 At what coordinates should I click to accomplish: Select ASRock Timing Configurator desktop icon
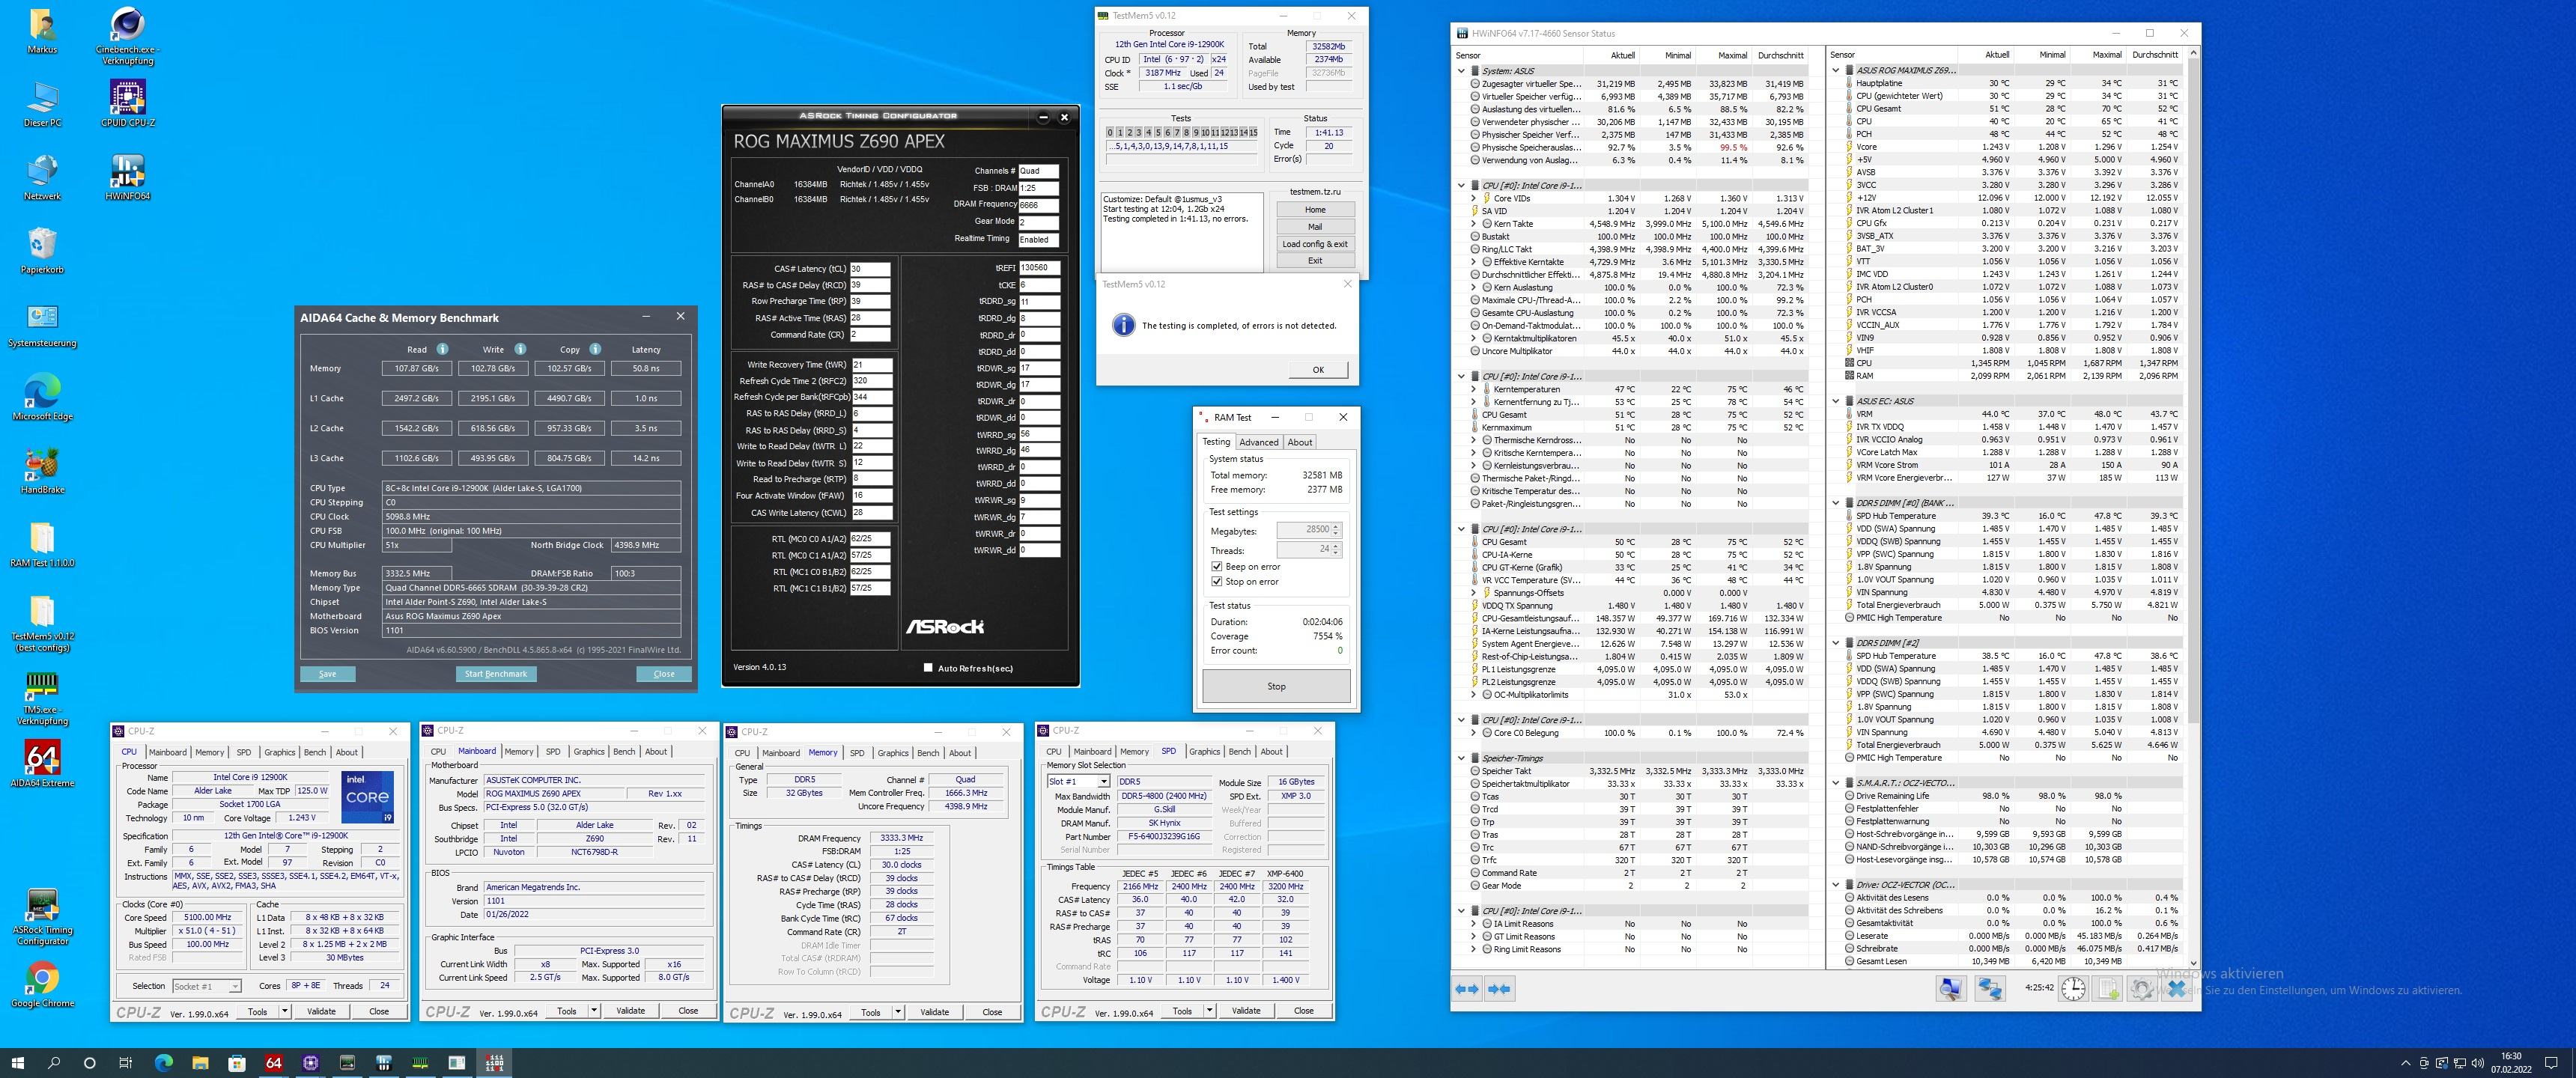click(x=42, y=917)
